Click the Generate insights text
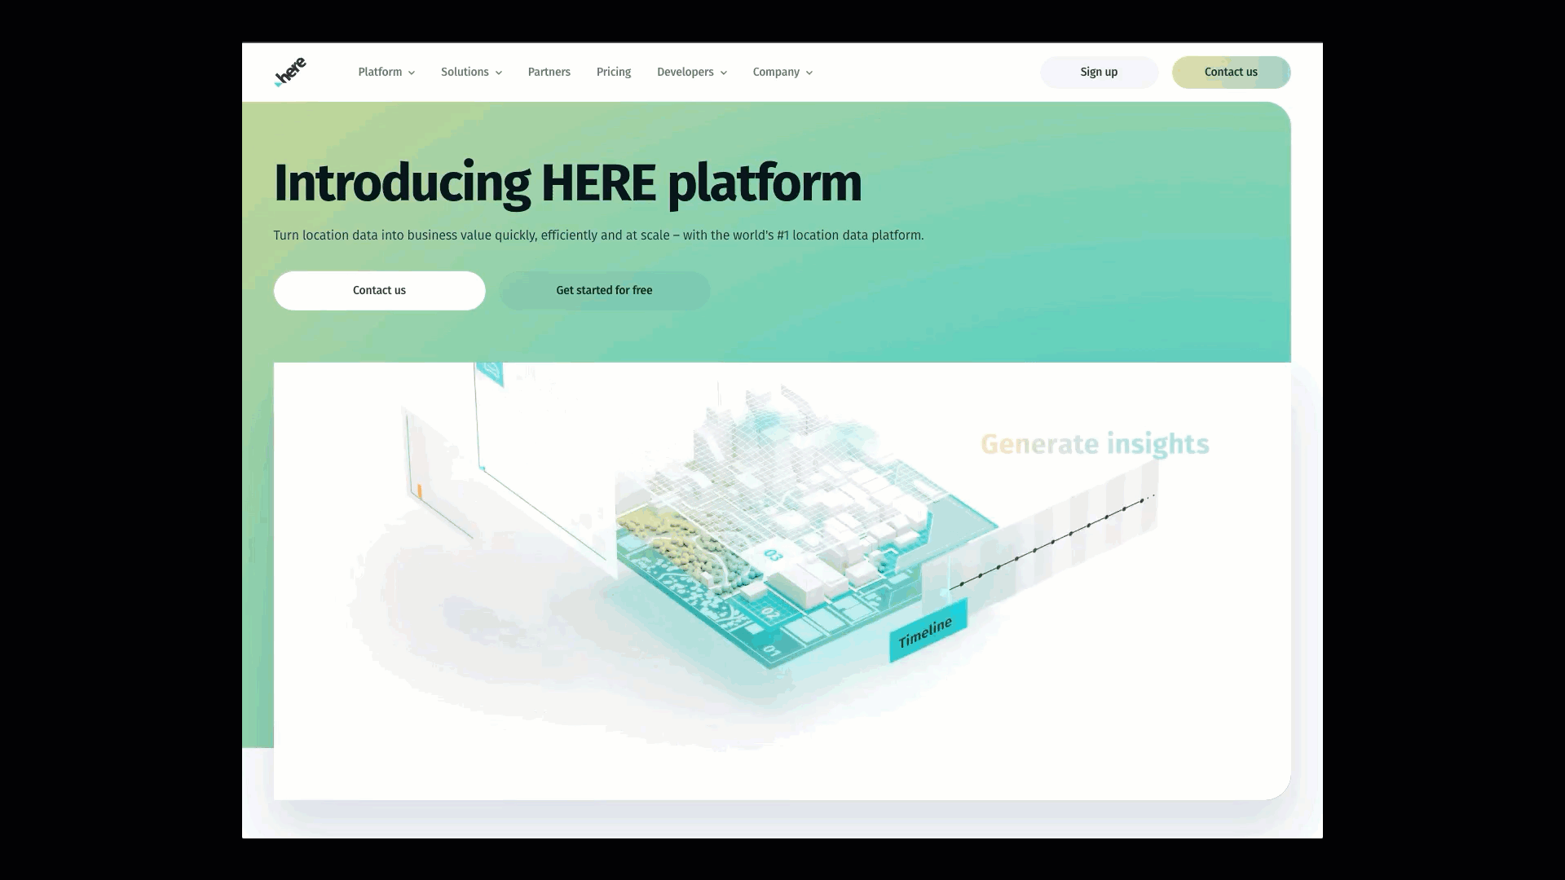The height and width of the screenshot is (880, 1565). [x=1095, y=444]
